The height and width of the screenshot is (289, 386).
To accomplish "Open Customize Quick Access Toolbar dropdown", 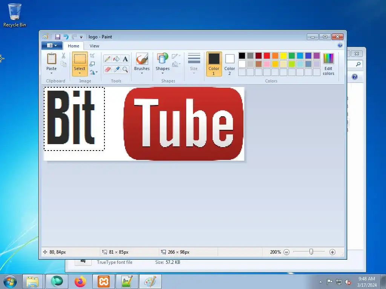I will [81, 37].
